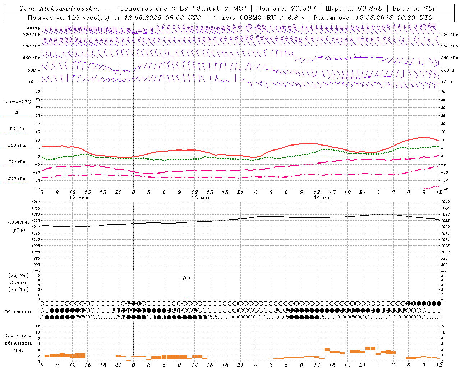
Task: Click the "Осадки" precipitation label
Action: (18, 282)
